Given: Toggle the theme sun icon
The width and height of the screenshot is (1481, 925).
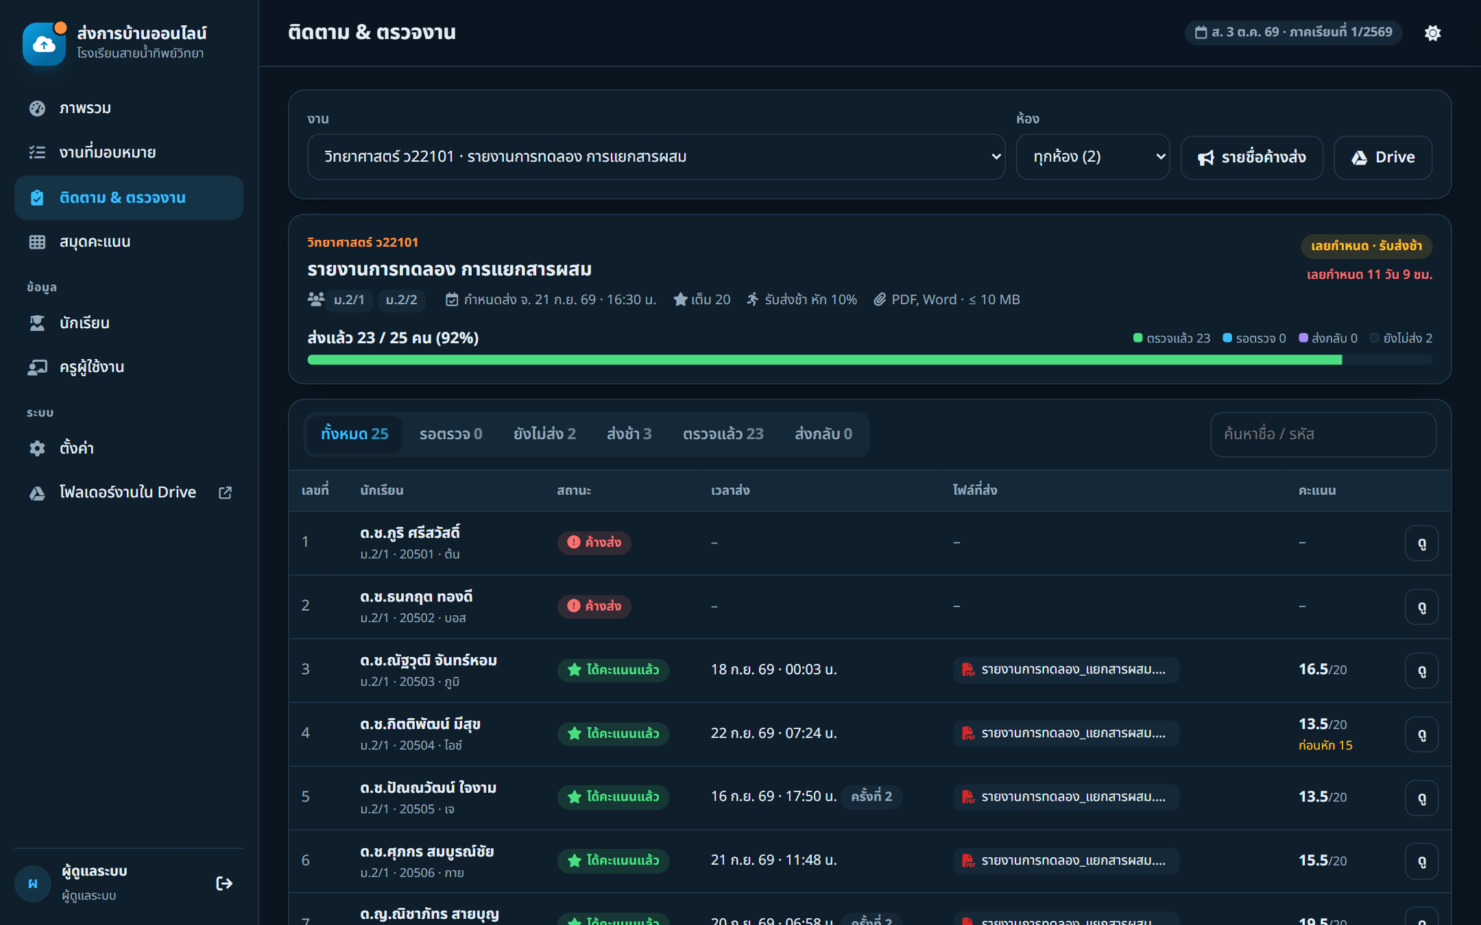Looking at the screenshot, I should [x=1432, y=33].
